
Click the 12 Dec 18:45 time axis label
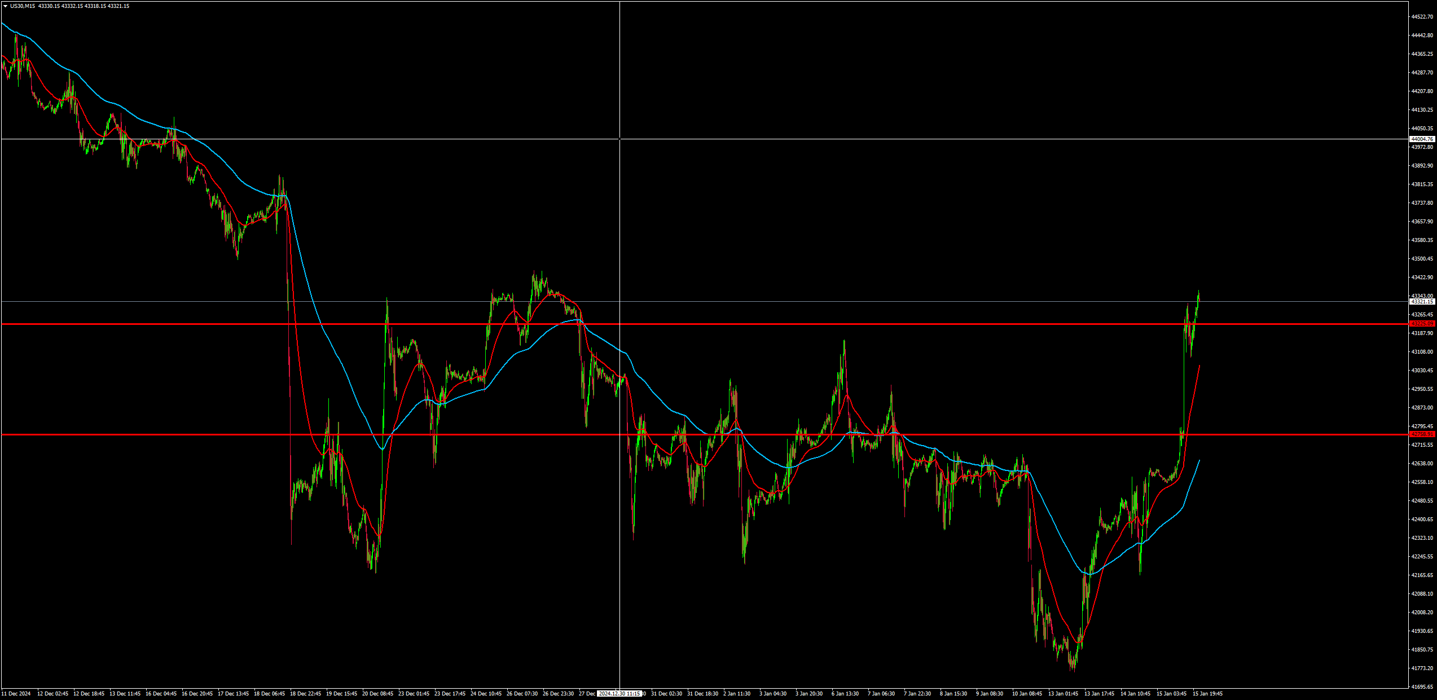coord(89,694)
